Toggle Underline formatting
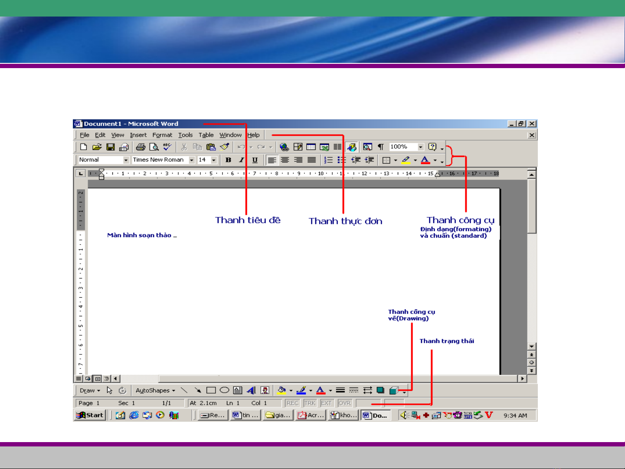 255,160
